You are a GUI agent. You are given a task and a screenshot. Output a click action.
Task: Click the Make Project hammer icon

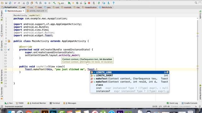coord(54,3)
